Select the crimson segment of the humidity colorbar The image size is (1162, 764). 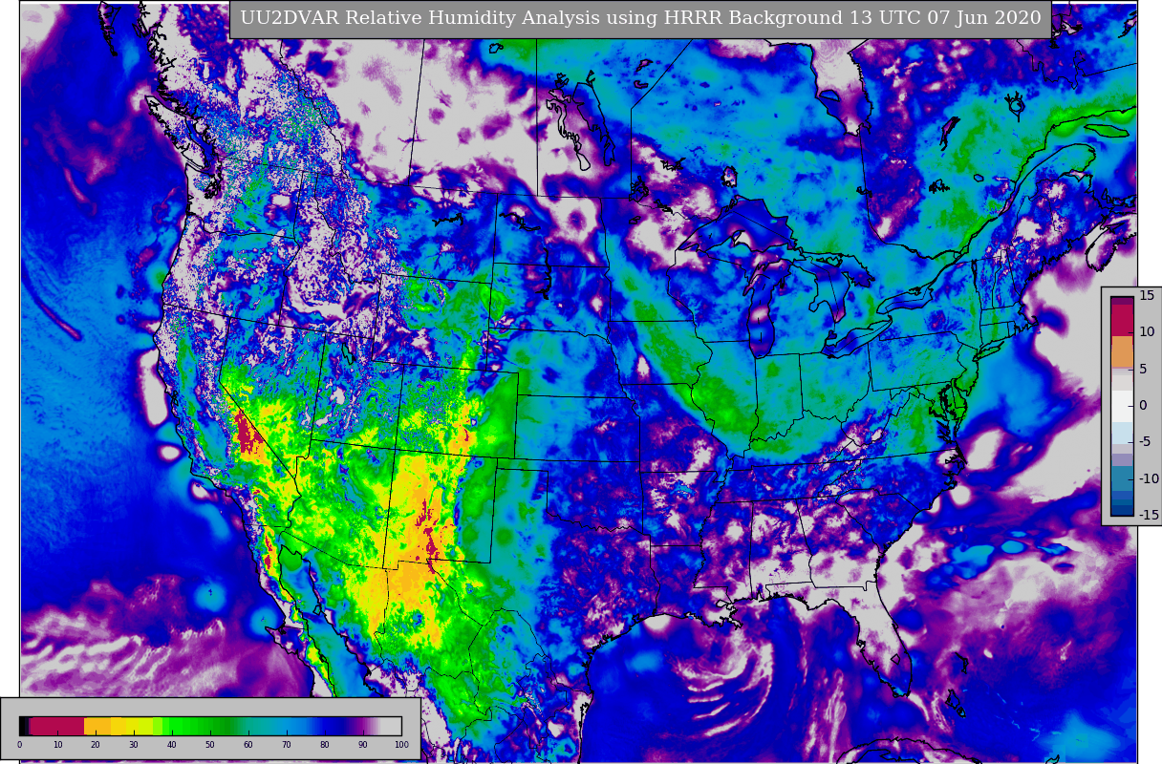pyautogui.click(x=57, y=726)
